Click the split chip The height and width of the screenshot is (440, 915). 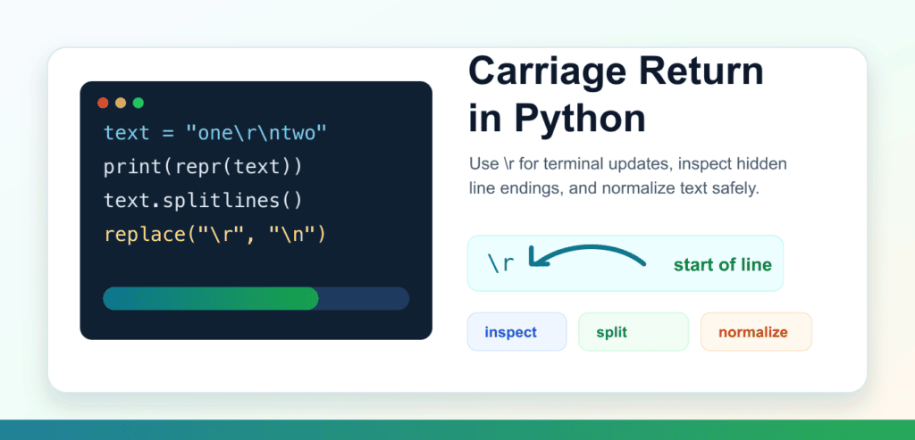[x=634, y=332]
